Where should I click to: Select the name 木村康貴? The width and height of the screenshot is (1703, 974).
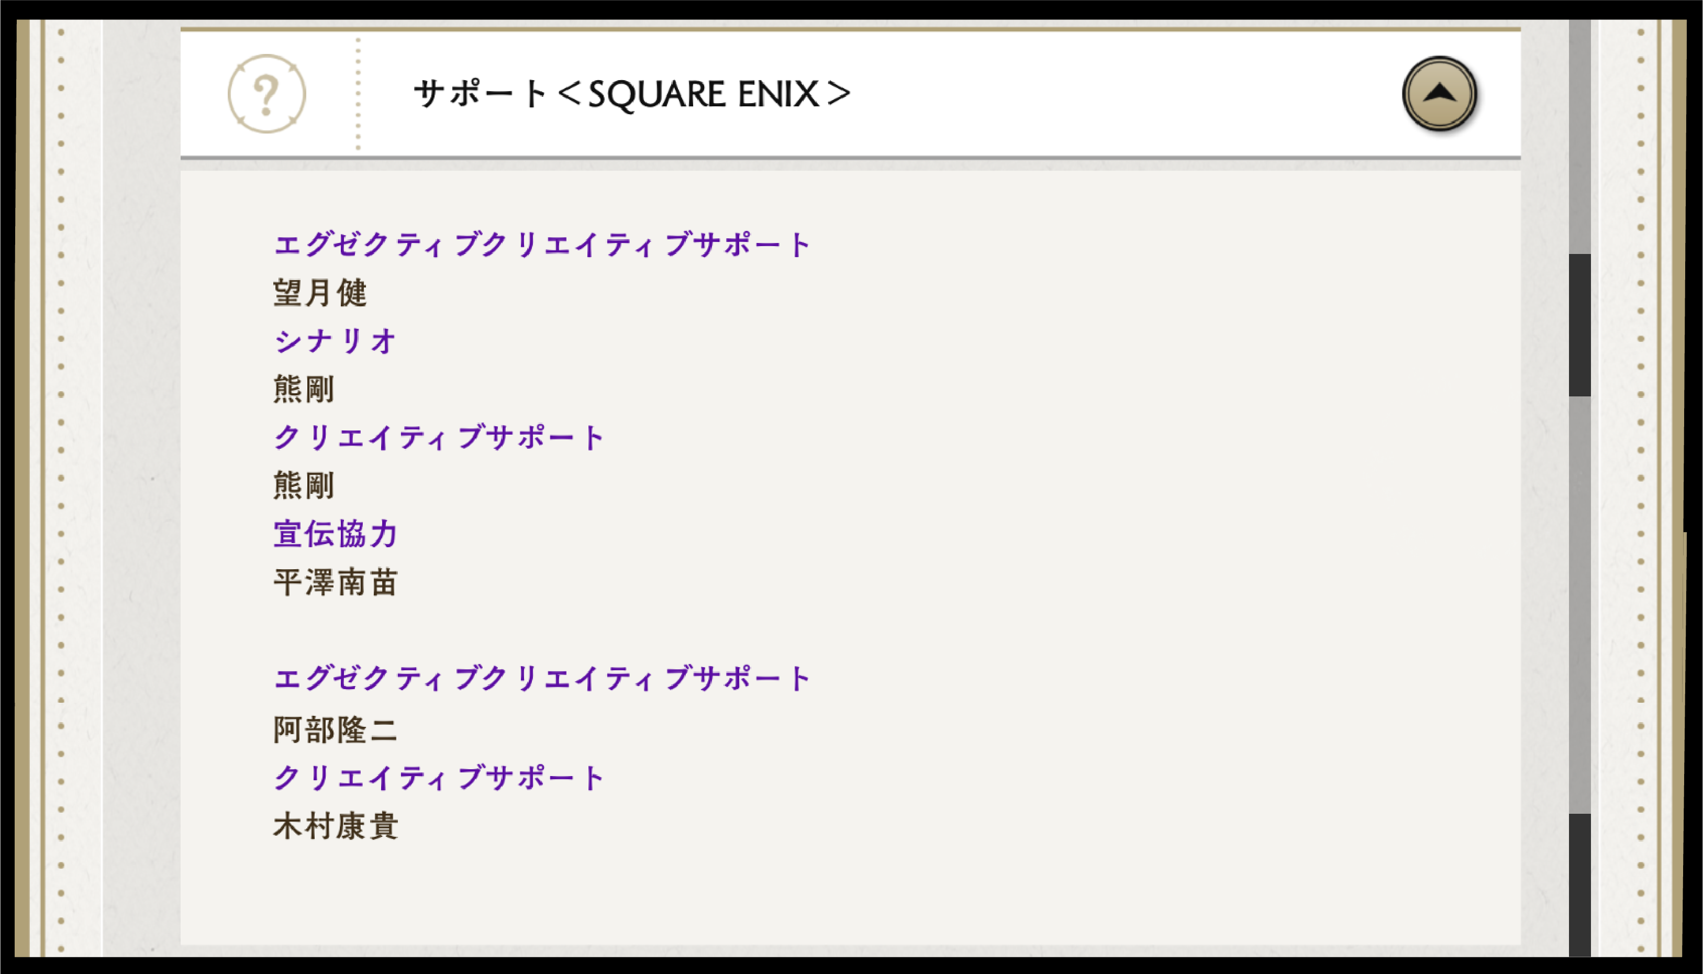(x=335, y=825)
